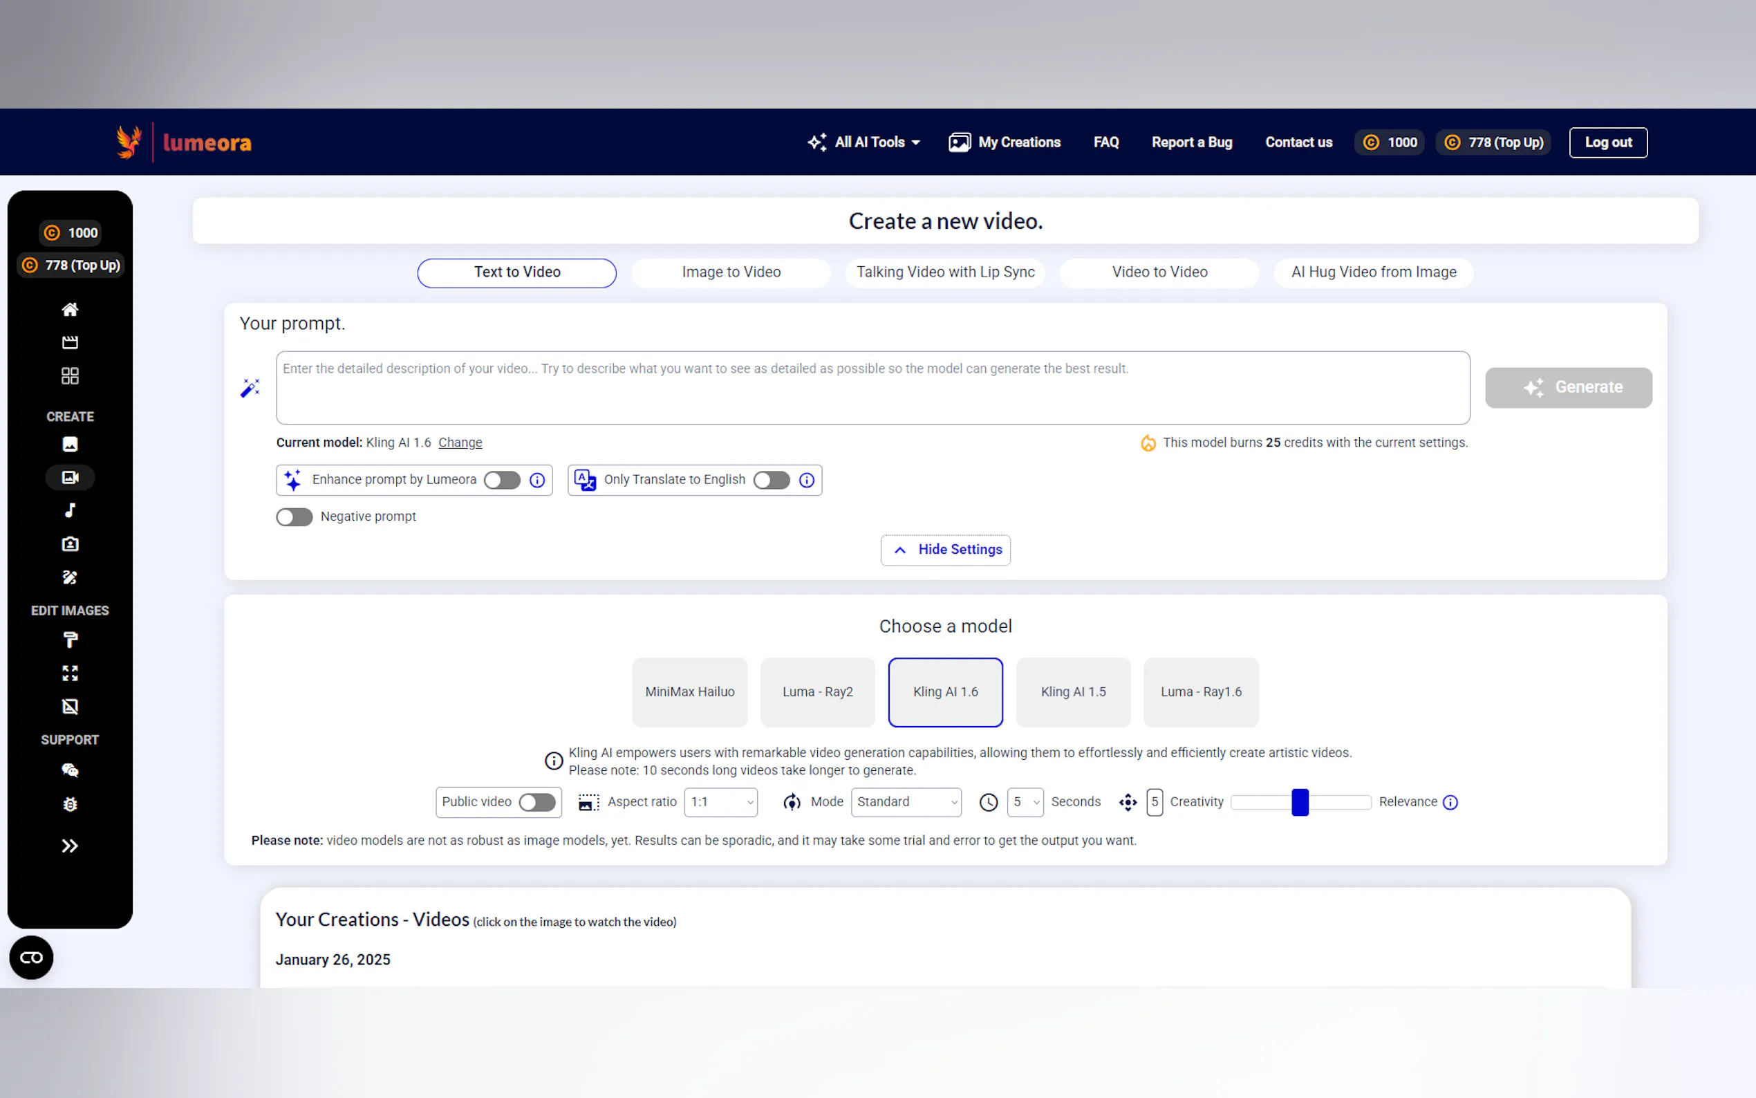1756x1098 pixels.
Task: Open the video creation sidebar icon
Action: (x=70, y=477)
